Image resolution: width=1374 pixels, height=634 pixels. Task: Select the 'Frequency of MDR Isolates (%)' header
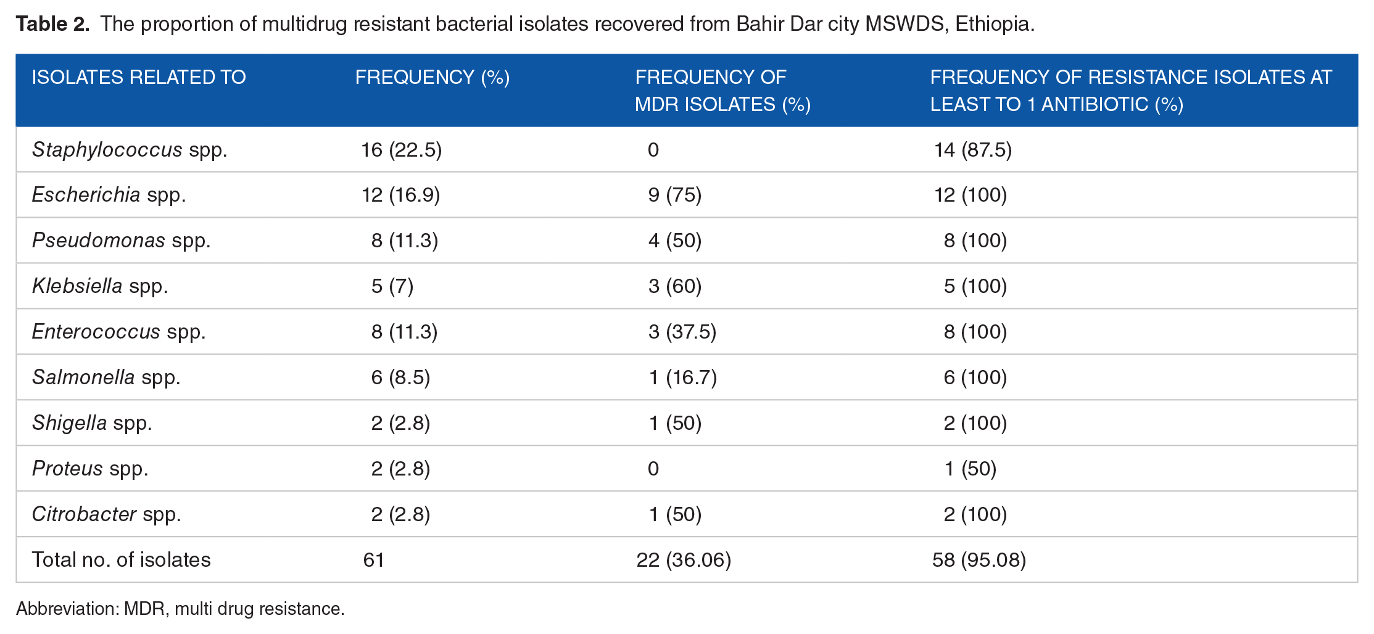(722, 91)
